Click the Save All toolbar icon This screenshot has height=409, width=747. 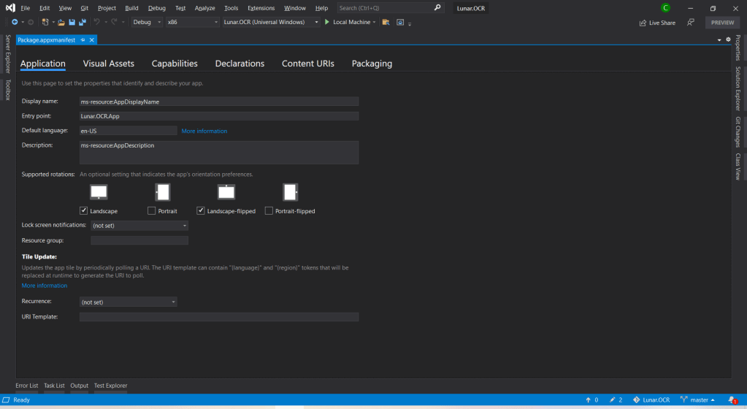pos(82,22)
